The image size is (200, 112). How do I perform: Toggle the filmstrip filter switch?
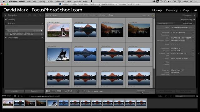[x=197, y=96]
